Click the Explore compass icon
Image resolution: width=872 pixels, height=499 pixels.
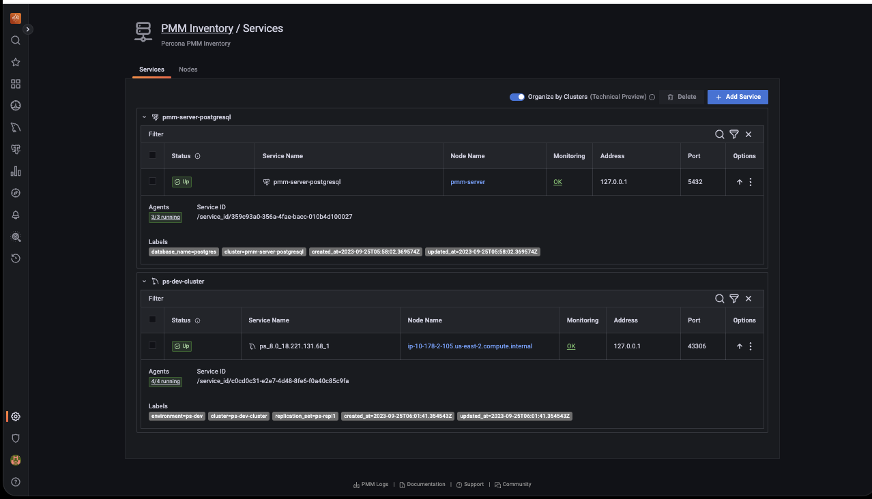(x=16, y=193)
